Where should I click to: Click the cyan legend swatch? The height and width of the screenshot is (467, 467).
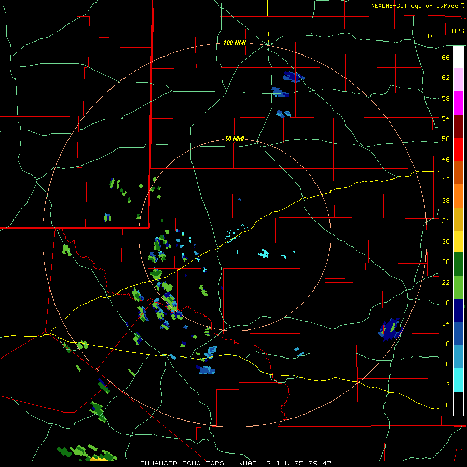[x=458, y=380]
